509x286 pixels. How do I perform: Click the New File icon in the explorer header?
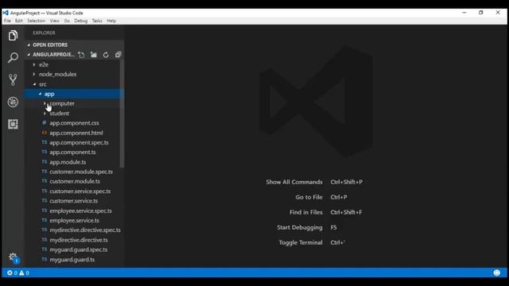point(81,55)
